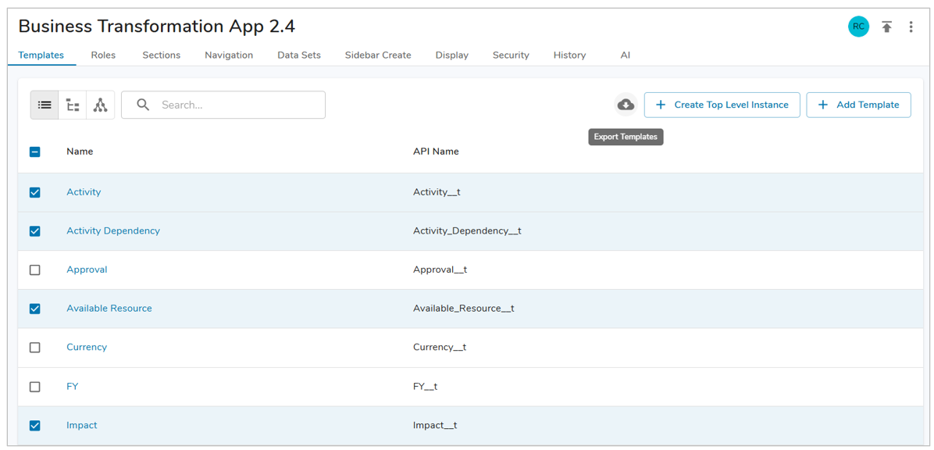The height and width of the screenshot is (450, 934).
Task: Uncheck the Activity checkbox
Action: pyautogui.click(x=35, y=192)
